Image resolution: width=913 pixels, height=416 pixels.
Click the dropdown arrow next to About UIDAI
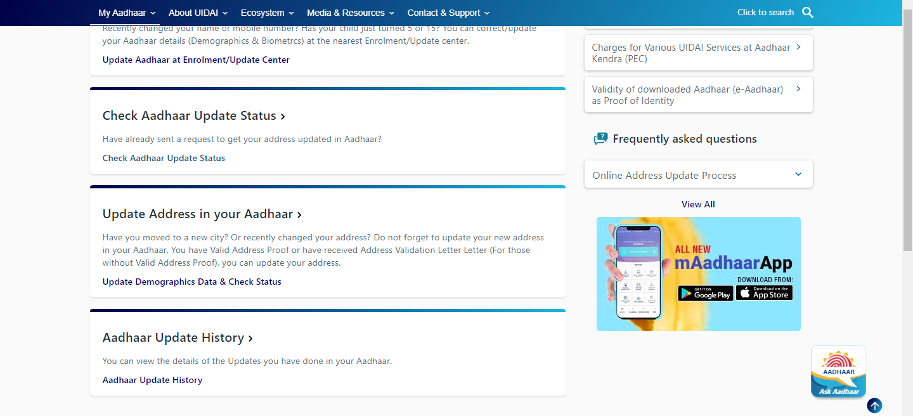(x=225, y=13)
